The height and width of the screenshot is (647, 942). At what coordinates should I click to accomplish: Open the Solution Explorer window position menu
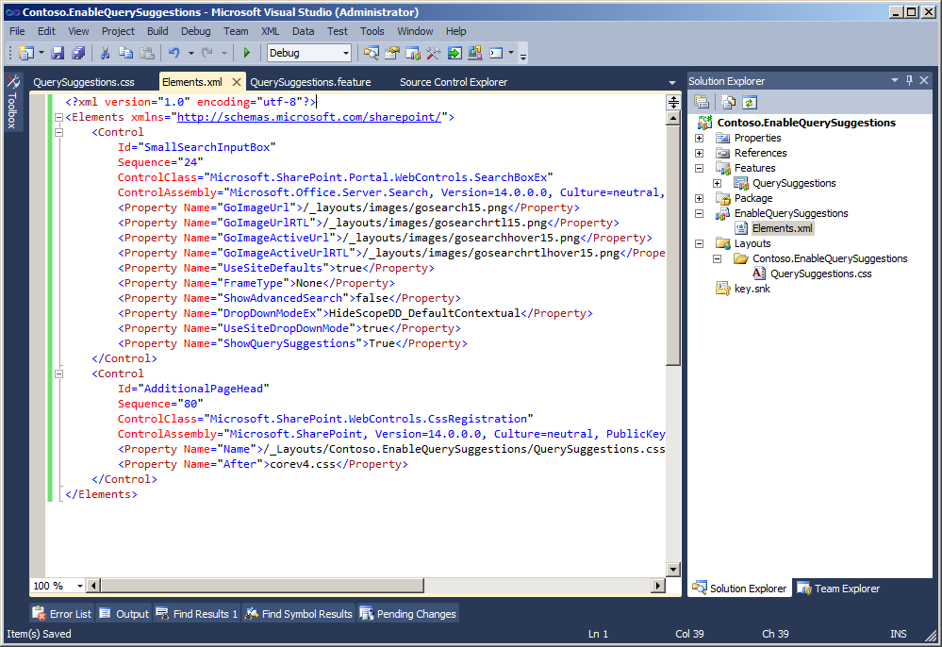(x=895, y=80)
